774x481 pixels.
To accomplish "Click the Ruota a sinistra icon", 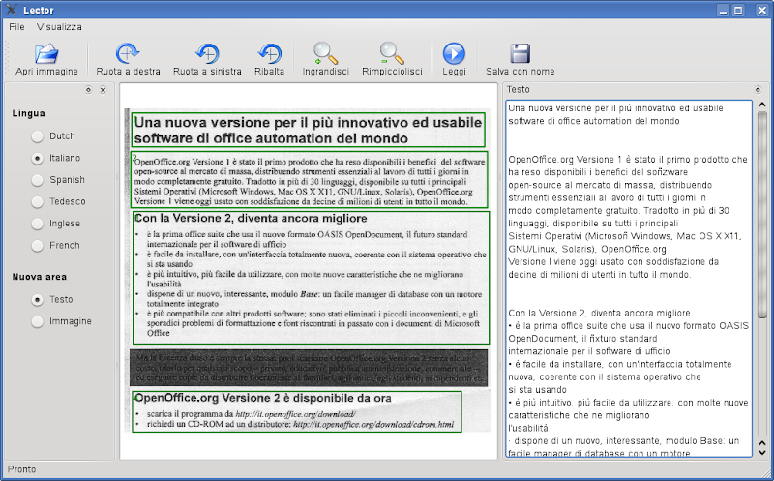I will [207, 54].
